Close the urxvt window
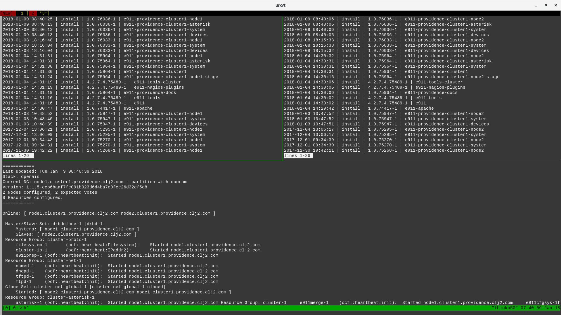This screenshot has width=561, height=315. [x=556, y=5]
